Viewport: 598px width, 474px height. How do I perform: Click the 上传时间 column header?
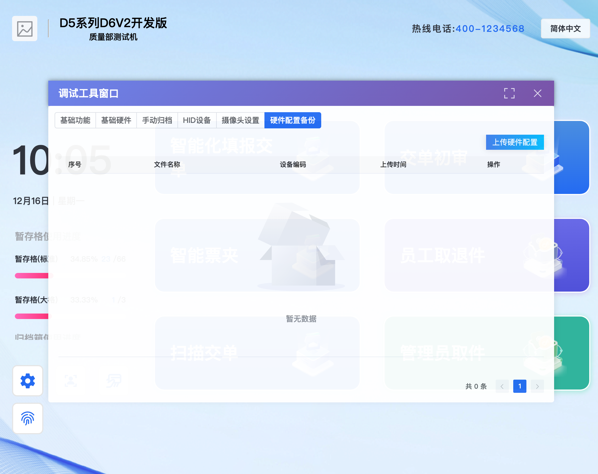coord(393,165)
